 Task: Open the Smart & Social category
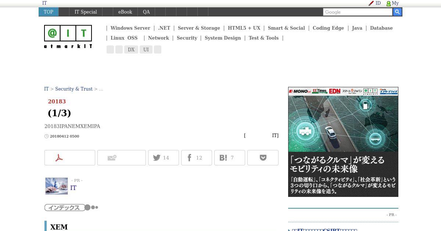[286, 28]
